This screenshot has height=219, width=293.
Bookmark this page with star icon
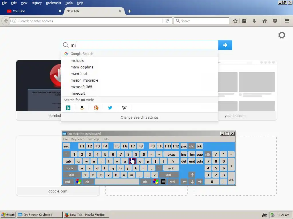[235, 21]
